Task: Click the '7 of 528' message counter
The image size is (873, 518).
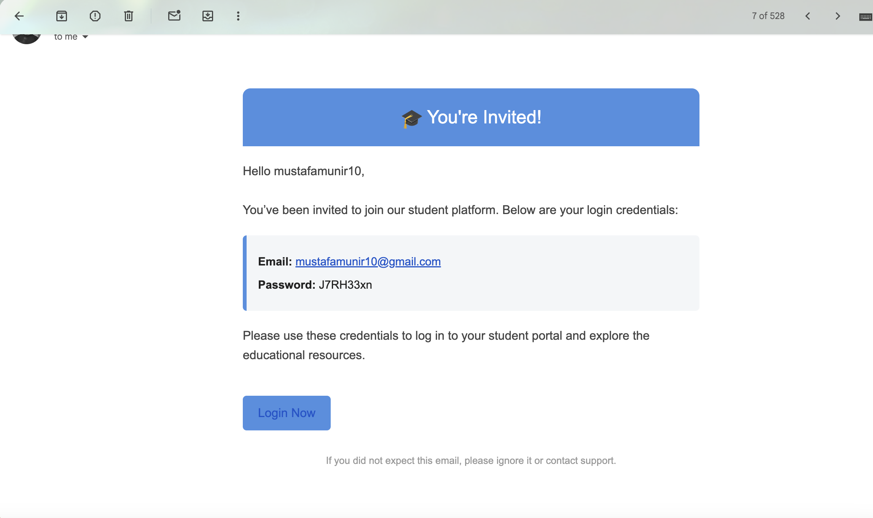Action: click(768, 16)
